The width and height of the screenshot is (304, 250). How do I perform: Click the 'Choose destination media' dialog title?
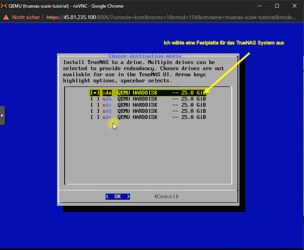pyautogui.click(x=145, y=56)
